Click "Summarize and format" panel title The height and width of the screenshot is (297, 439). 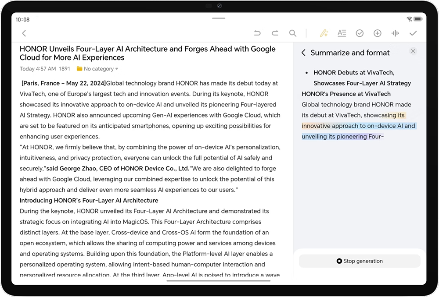350,53
